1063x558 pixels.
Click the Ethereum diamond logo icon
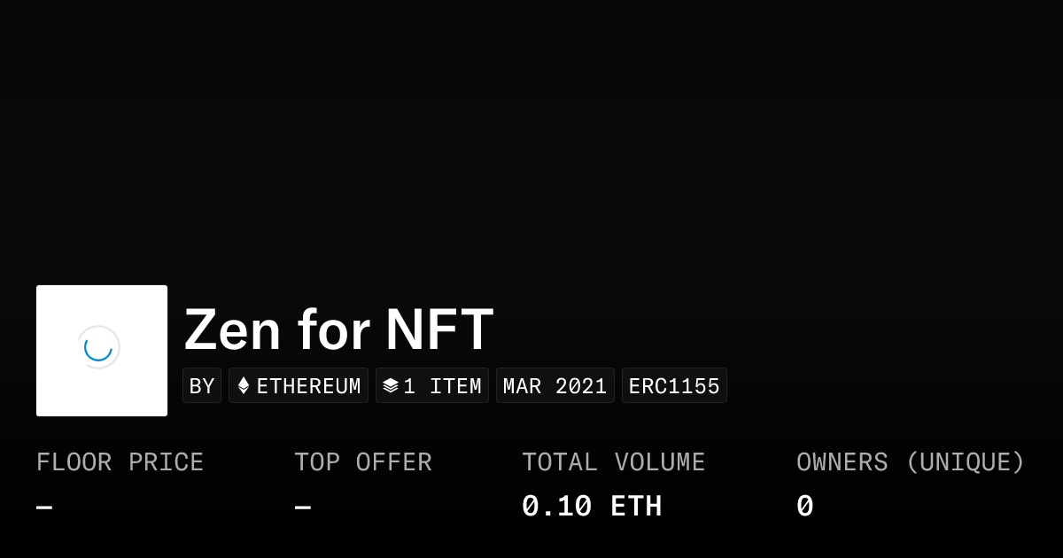244,386
